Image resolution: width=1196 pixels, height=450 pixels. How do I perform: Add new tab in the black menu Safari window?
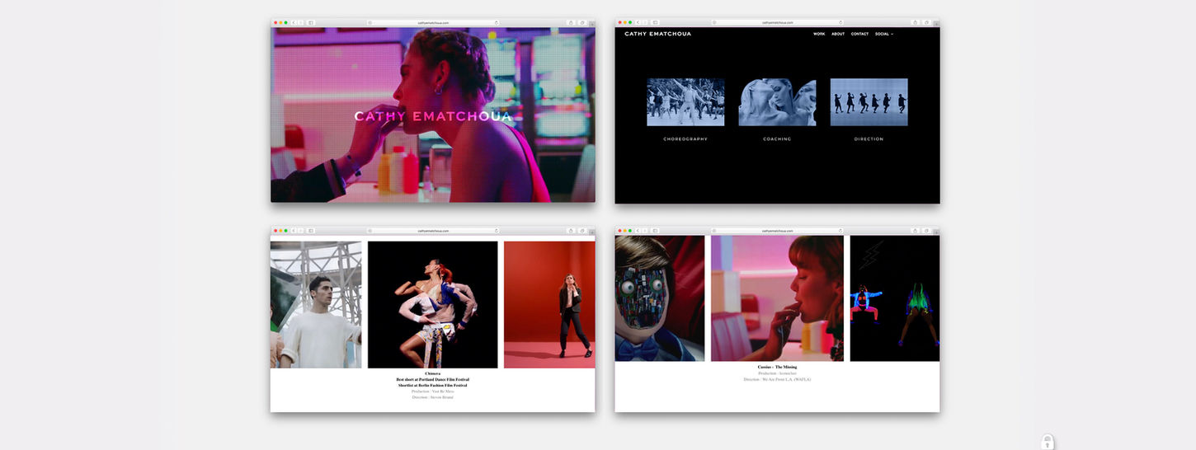pyautogui.click(x=936, y=24)
